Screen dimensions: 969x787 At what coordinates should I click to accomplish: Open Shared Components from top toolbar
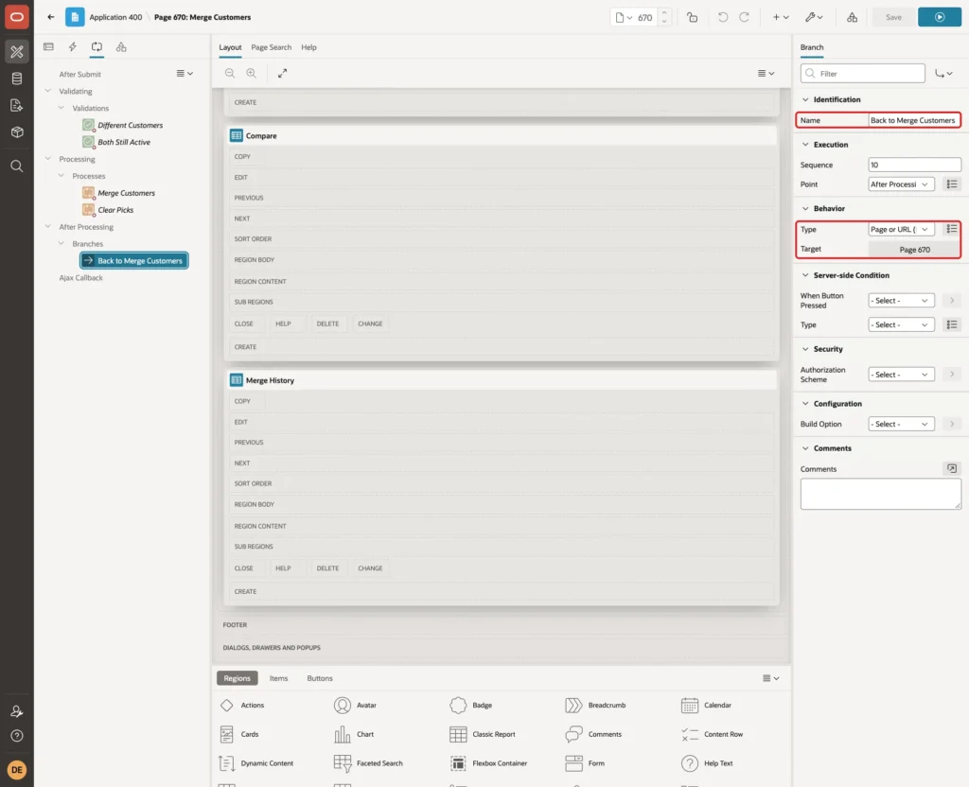852,17
